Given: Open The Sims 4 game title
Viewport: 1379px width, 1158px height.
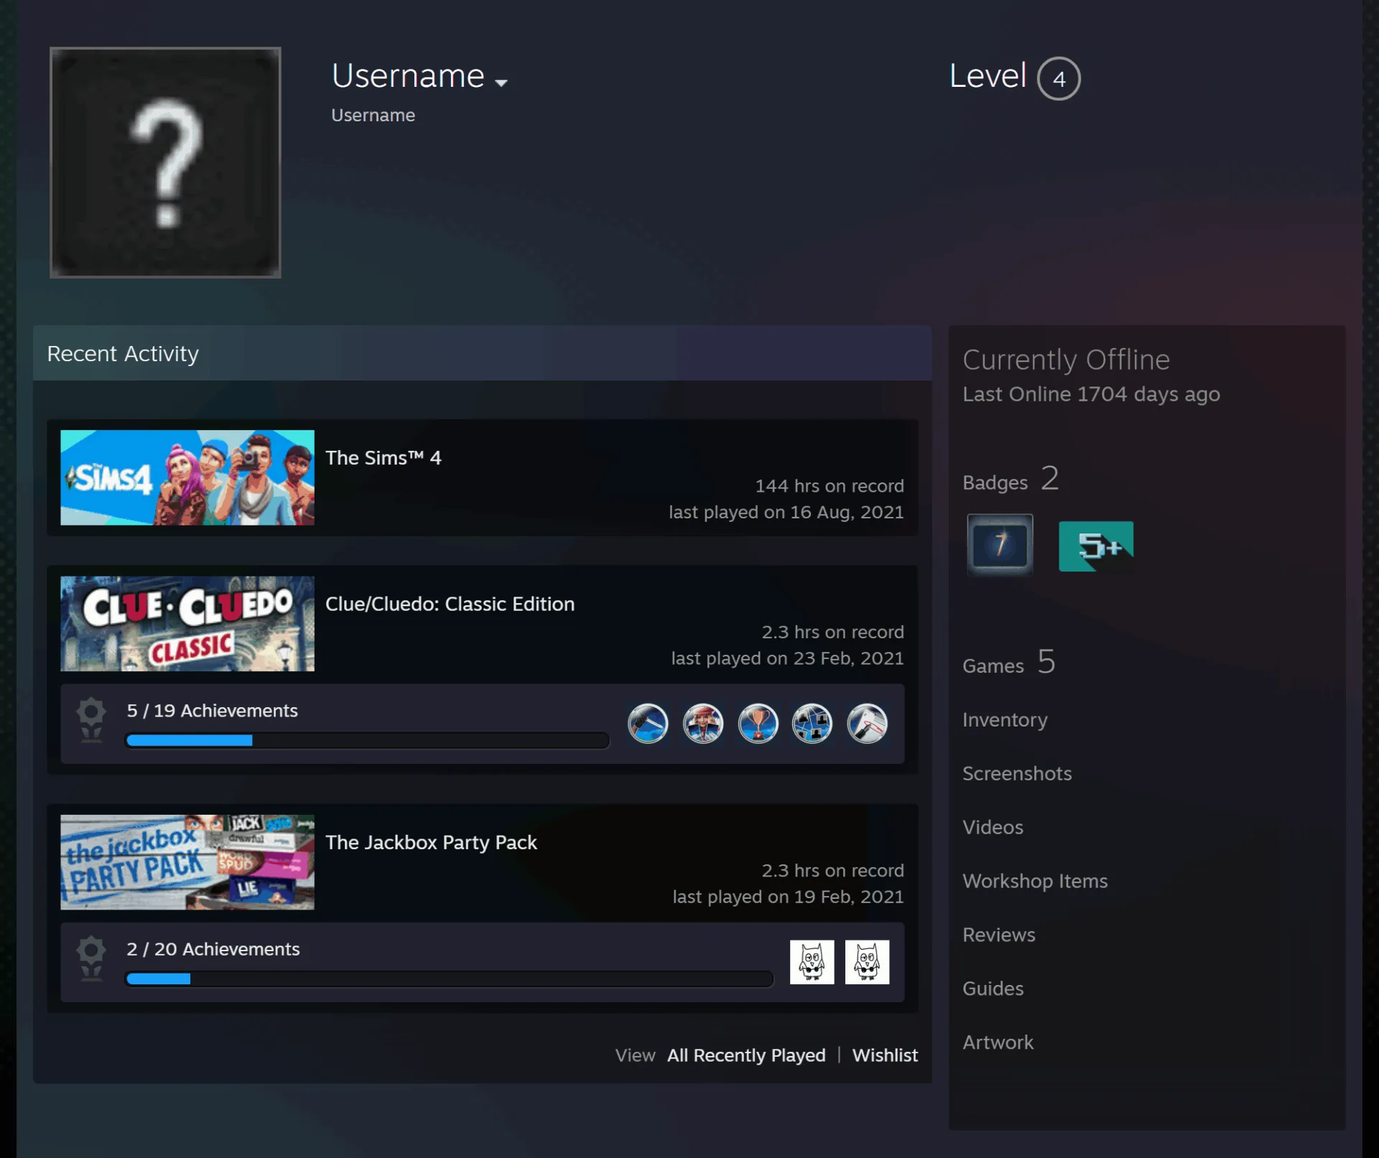Looking at the screenshot, I should click(384, 458).
